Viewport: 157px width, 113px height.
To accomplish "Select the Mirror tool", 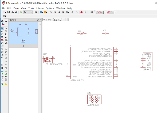I will click(x=2, y=31).
